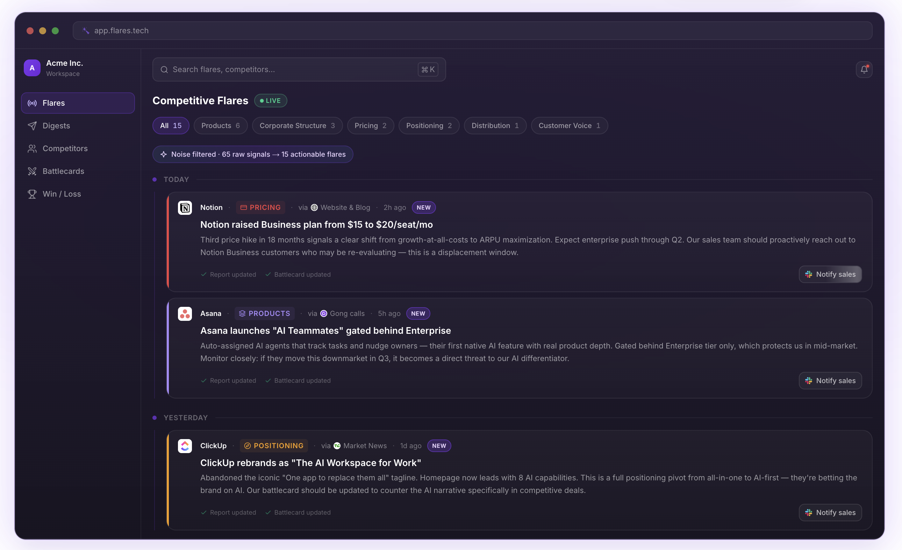Click the Asana logo icon

coord(185,313)
